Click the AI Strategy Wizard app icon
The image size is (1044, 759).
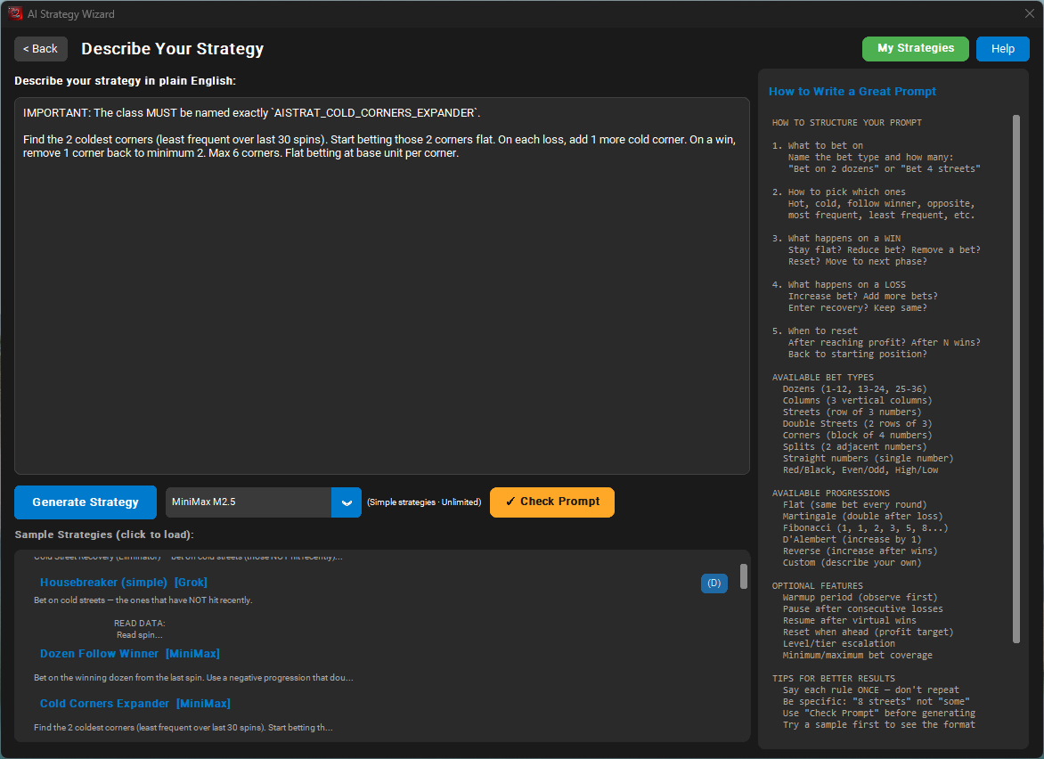14,13
